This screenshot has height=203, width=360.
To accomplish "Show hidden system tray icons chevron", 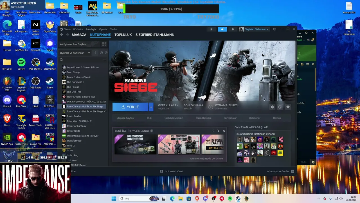I will (318, 198).
